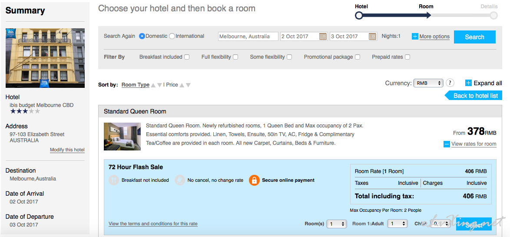Sort Room Type ascending with up arrow

[153, 85]
